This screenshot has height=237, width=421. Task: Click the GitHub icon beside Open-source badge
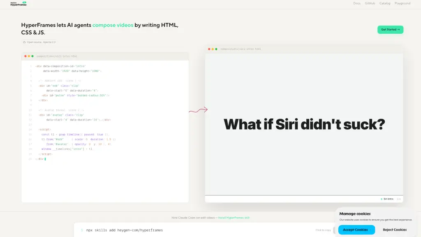tap(24, 42)
